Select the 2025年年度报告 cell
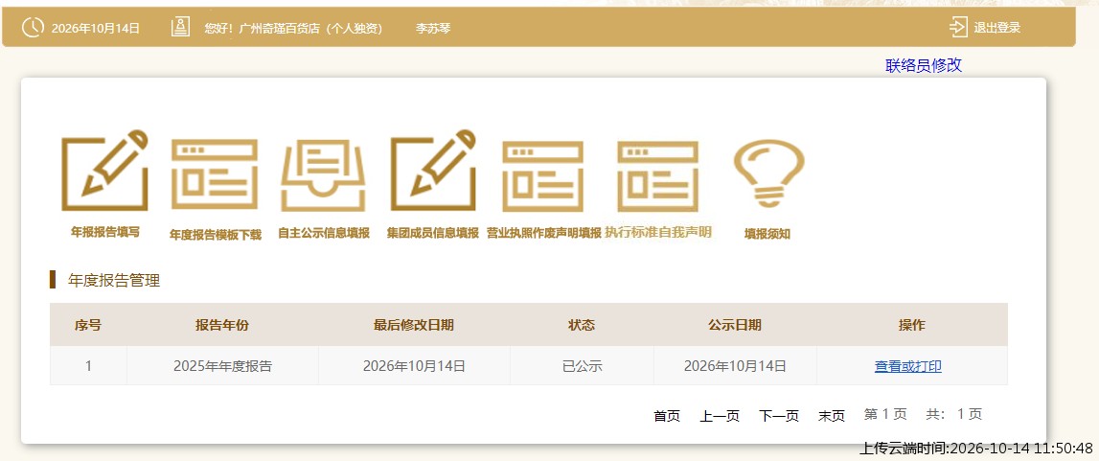Viewport: 1099px width, 461px height. pos(223,366)
